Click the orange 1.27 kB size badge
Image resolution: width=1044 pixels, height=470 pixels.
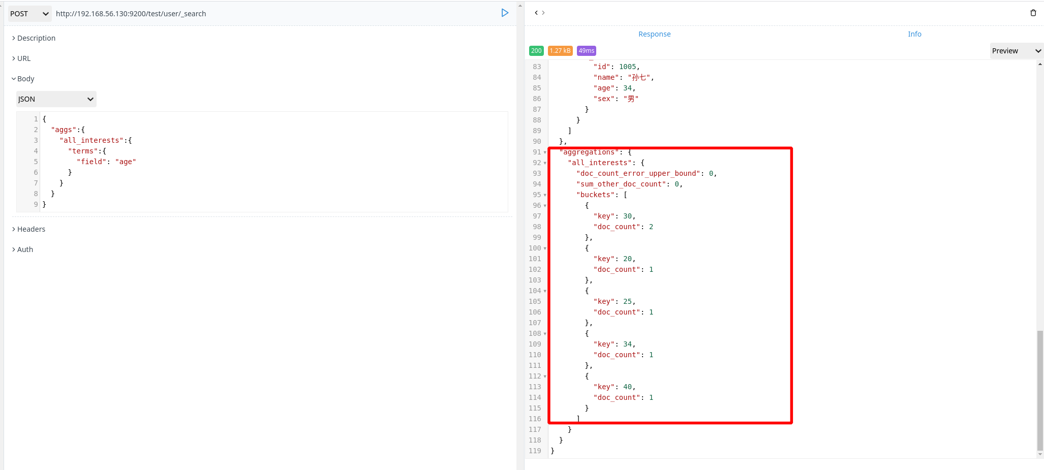(x=560, y=50)
